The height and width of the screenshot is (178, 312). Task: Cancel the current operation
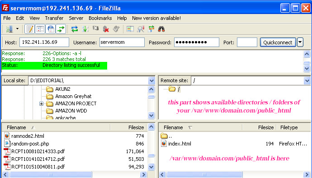click(95, 29)
